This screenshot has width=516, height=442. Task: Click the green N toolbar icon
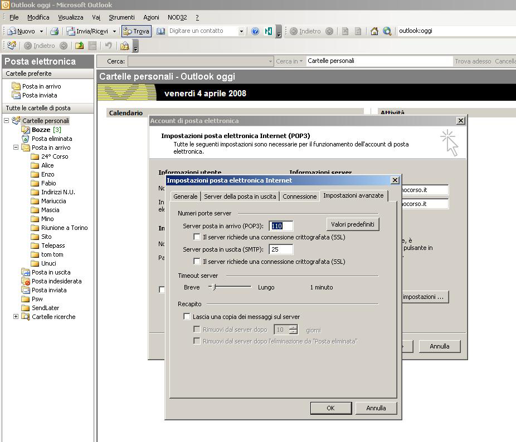(268, 31)
